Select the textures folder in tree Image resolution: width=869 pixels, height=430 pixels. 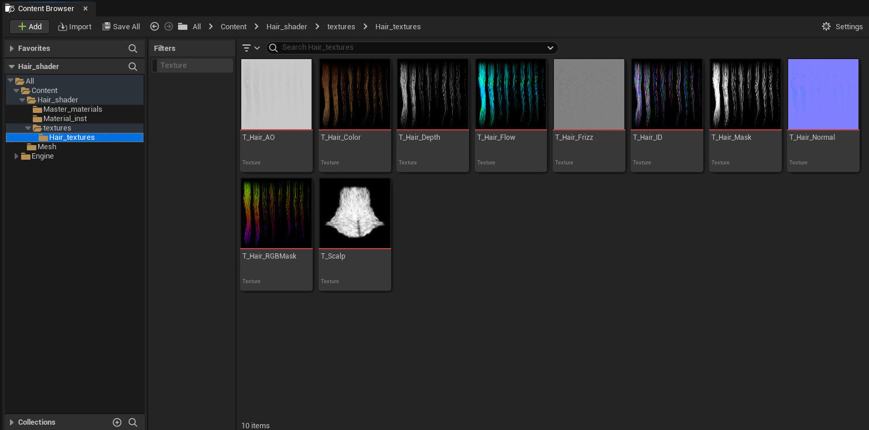[x=57, y=128]
